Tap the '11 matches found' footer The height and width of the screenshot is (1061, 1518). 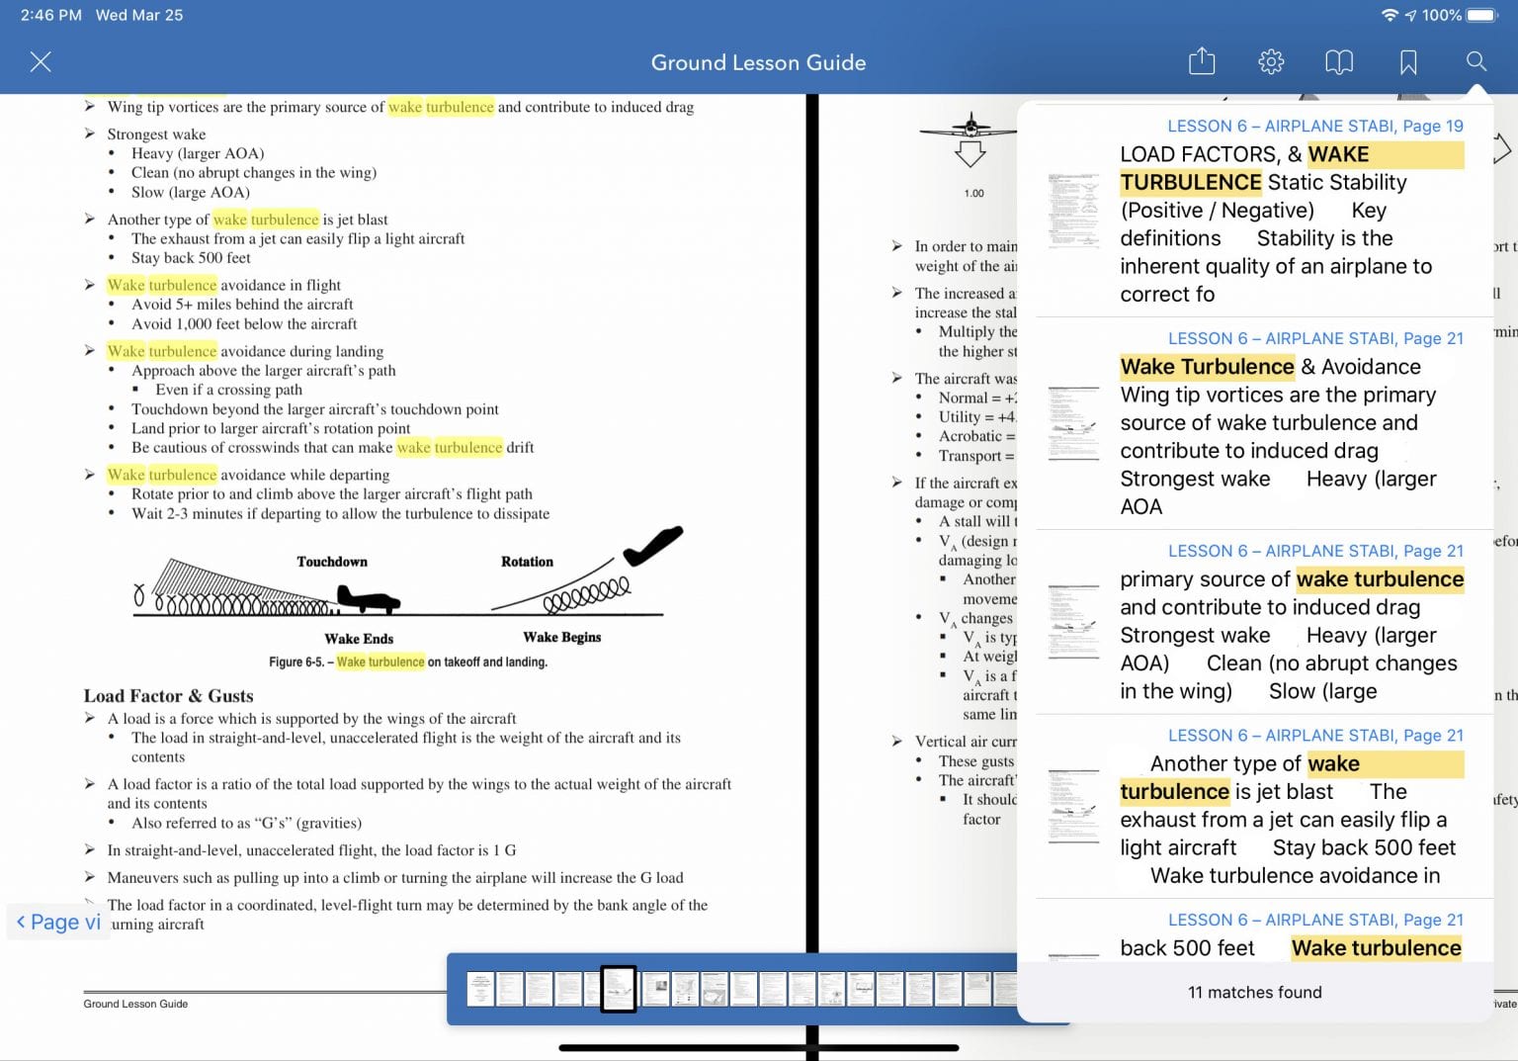pyautogui.click(x=1255, y=992)
